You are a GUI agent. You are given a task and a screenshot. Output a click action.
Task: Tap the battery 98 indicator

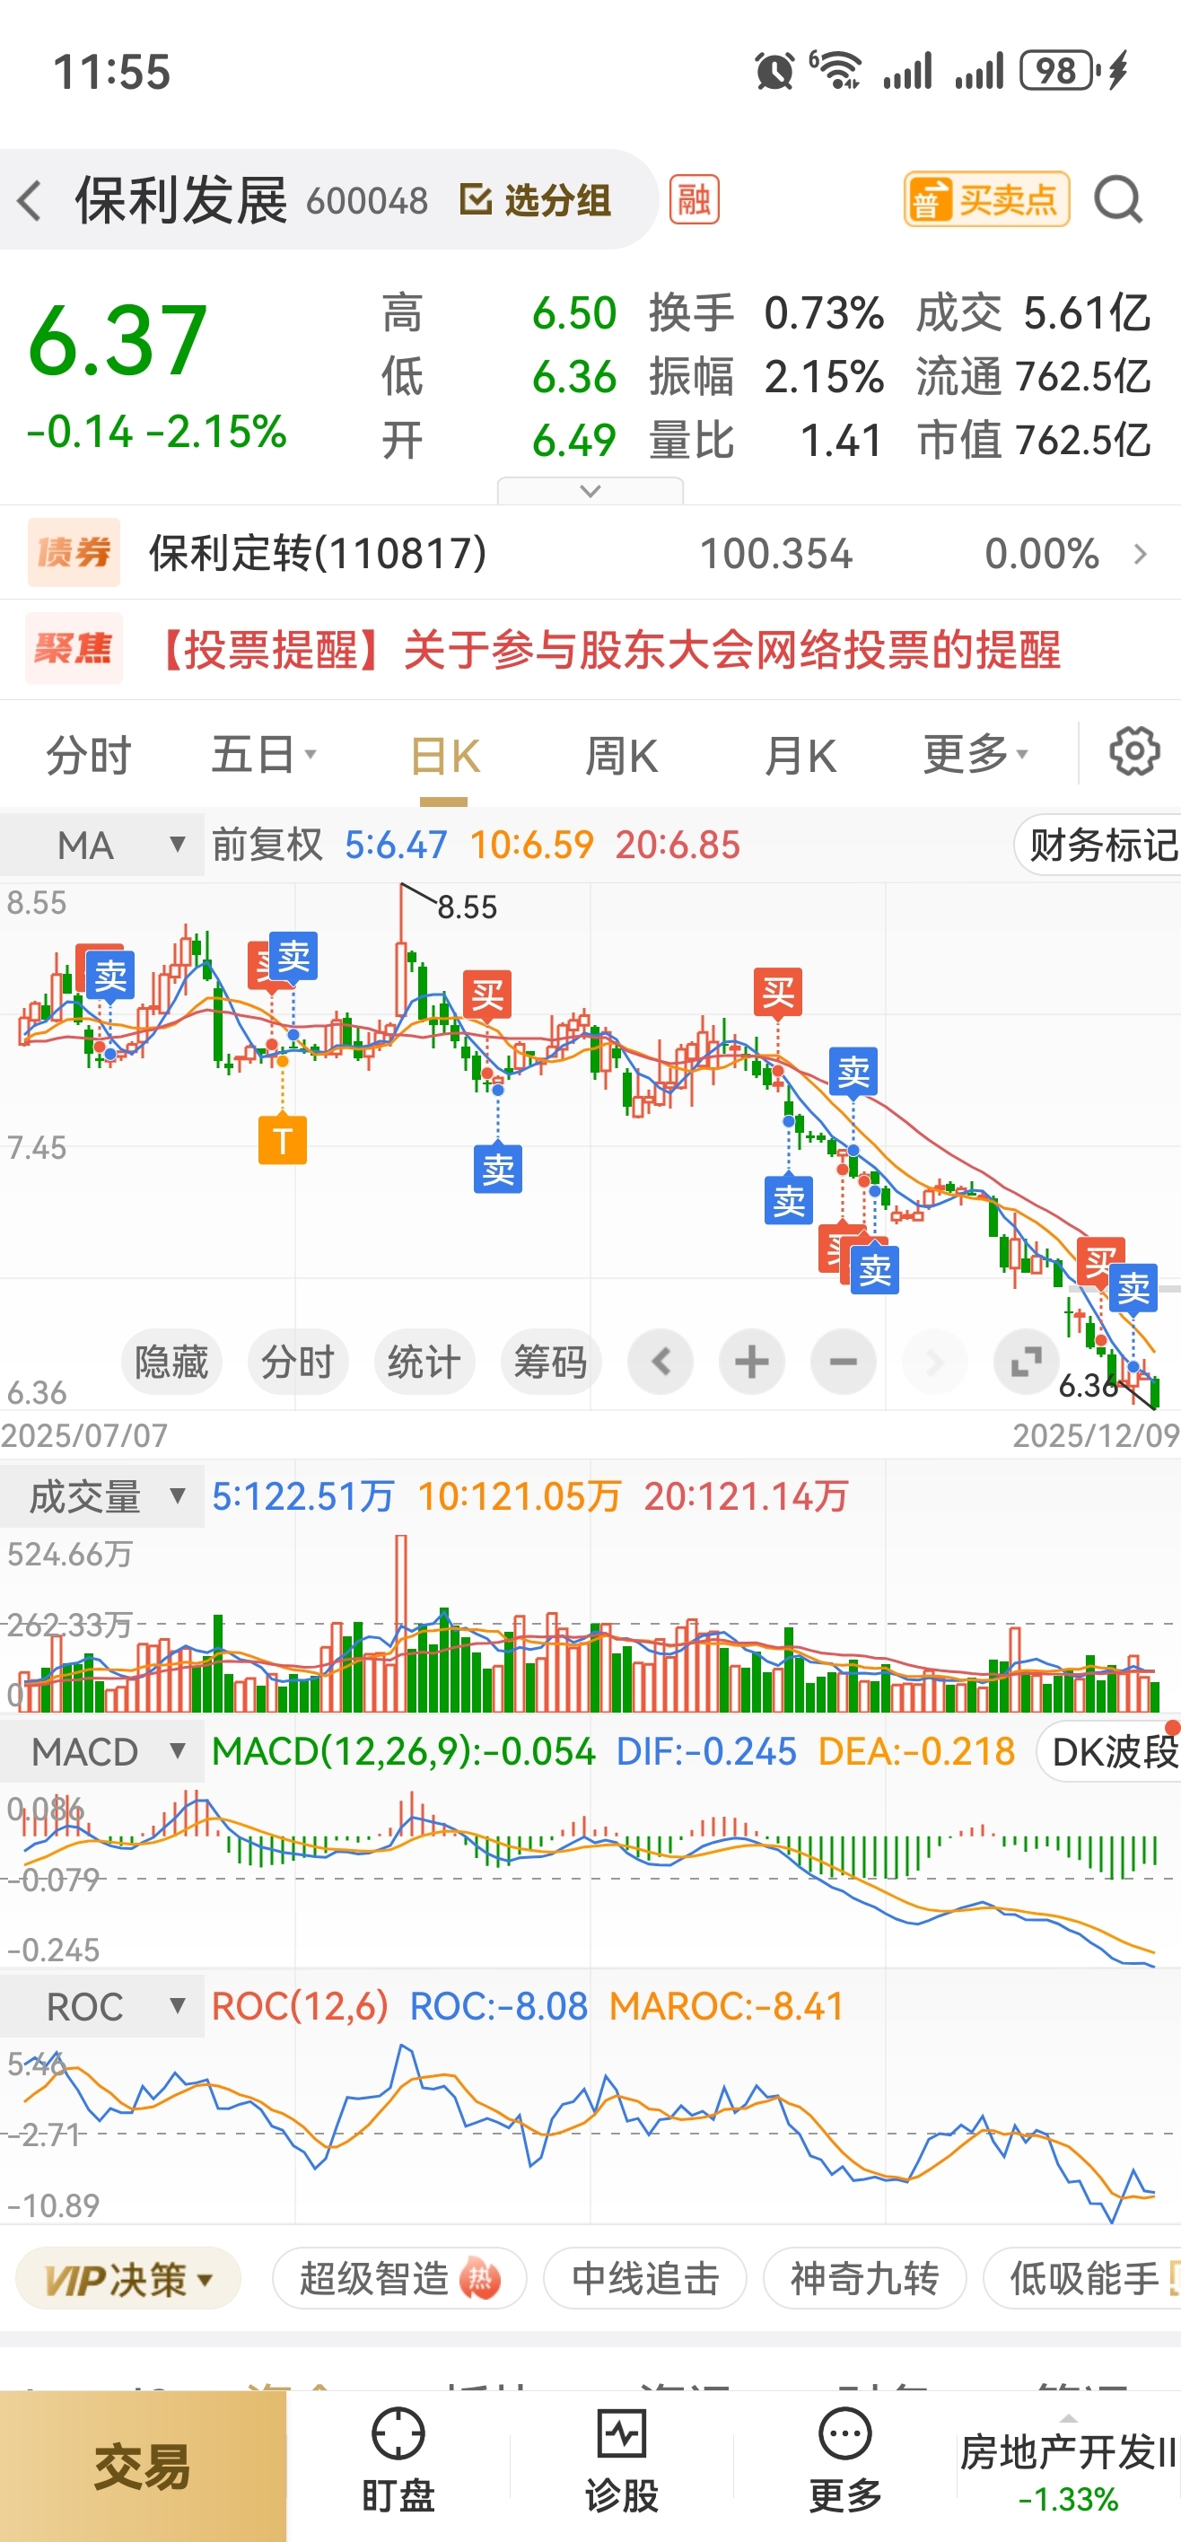point(1059,71)
